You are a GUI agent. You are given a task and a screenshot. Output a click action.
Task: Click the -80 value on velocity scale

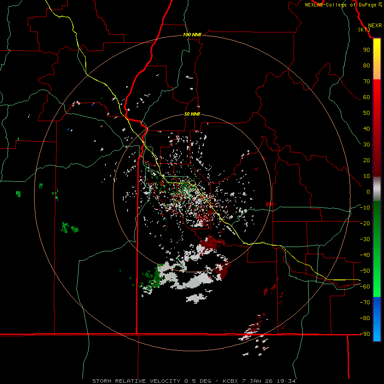365,318
